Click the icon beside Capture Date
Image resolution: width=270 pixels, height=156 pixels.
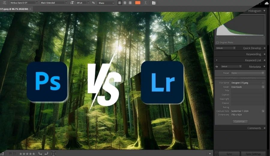263,111
